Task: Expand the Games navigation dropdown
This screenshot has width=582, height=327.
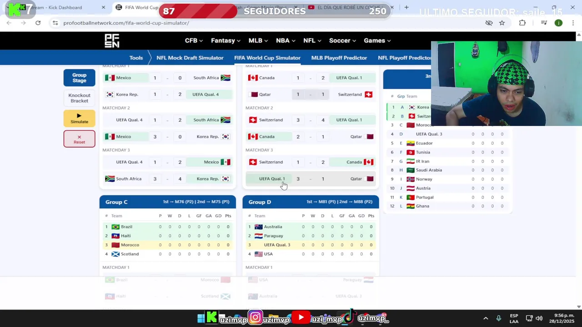Action: click(377, 40)
